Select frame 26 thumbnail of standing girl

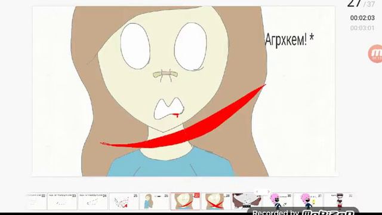[155, 201]
